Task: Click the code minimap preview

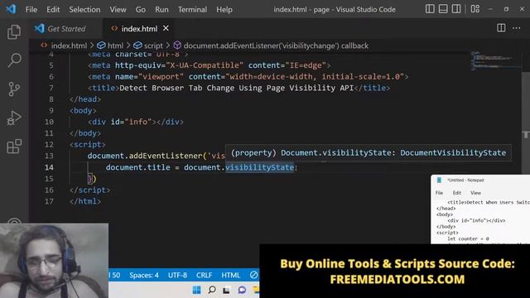Action: tap(495, 60)
